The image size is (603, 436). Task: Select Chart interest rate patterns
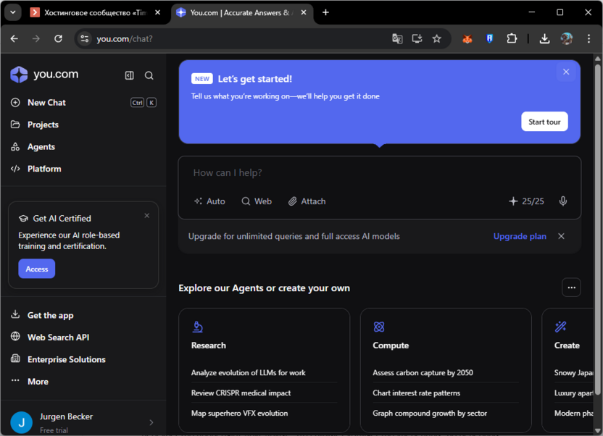[x=417, y=393]
